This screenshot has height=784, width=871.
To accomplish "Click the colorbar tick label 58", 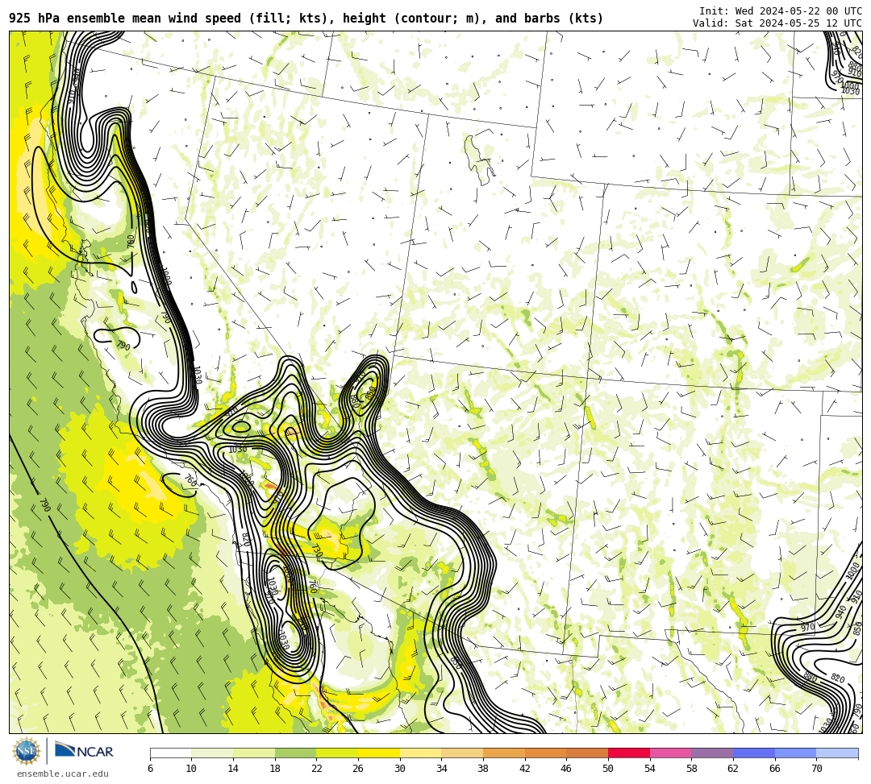I will click(x=692, y=769).
